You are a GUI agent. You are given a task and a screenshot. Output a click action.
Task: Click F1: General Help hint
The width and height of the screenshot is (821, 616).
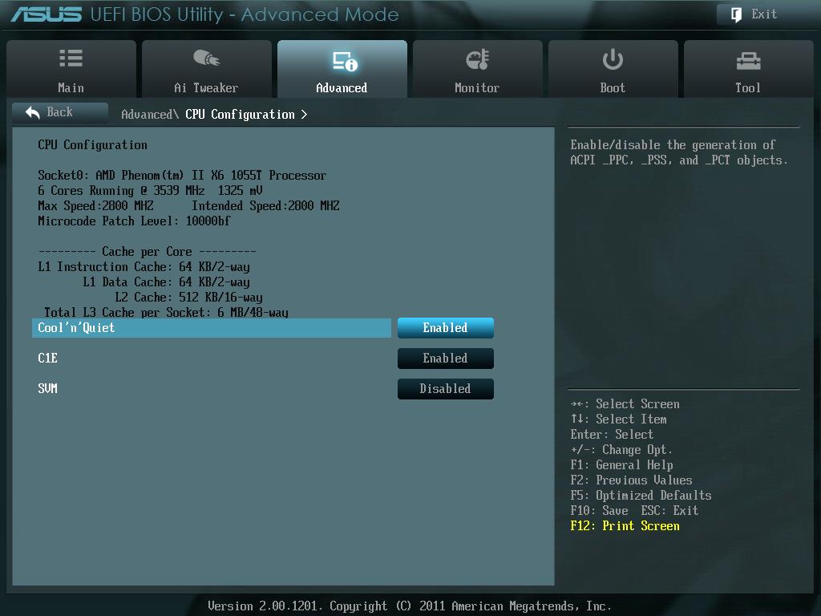(x=621, y=464)
